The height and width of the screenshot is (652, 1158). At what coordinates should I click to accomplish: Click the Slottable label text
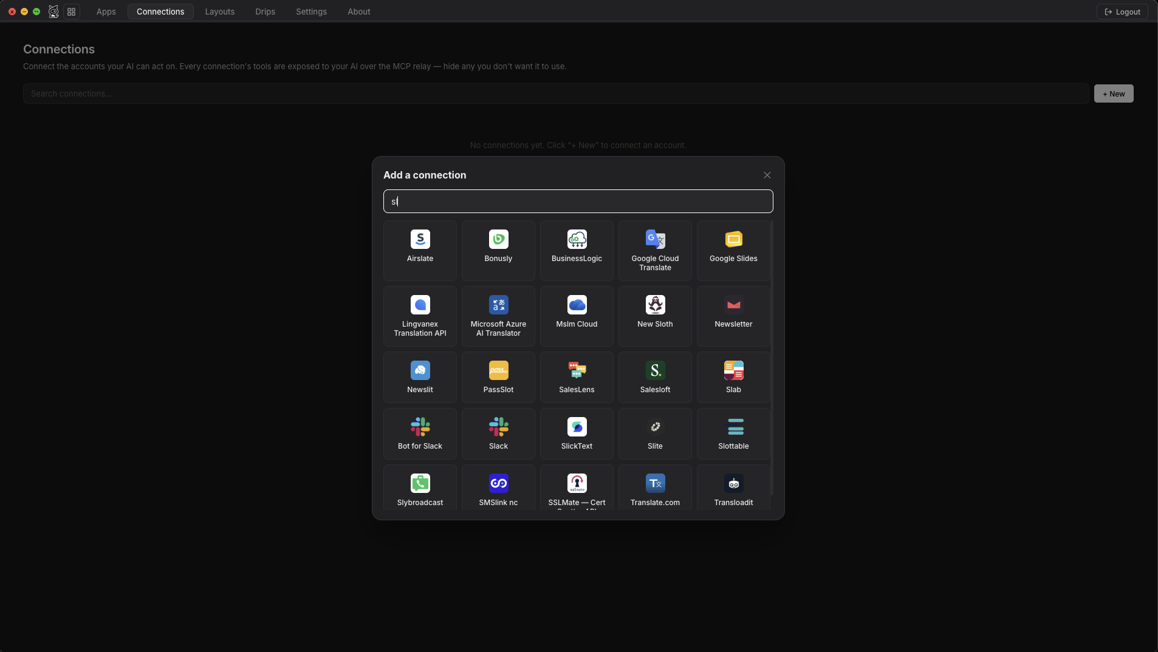(733, 446)
